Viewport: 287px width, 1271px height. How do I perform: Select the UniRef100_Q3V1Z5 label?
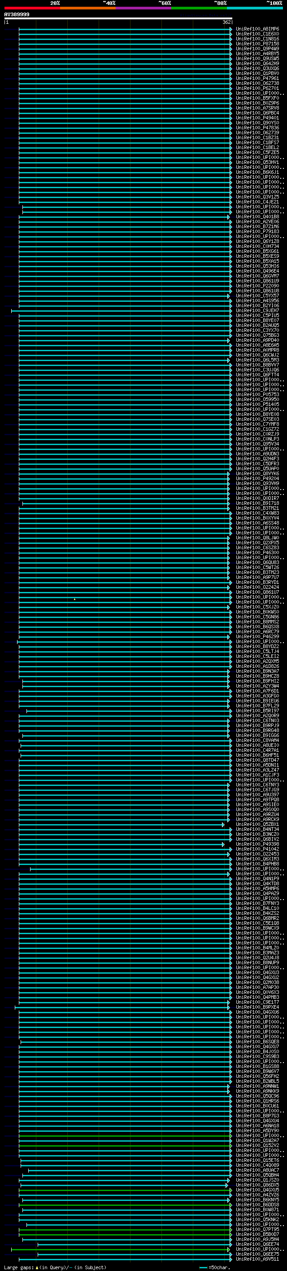pyautogui.click(x=257, y=197)
